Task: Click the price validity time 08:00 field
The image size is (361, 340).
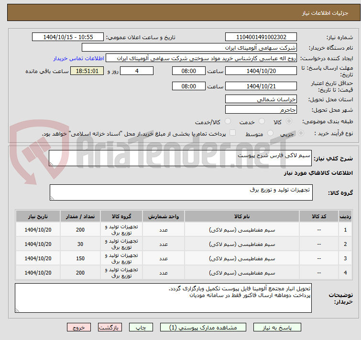Action: tap(188, 86)
